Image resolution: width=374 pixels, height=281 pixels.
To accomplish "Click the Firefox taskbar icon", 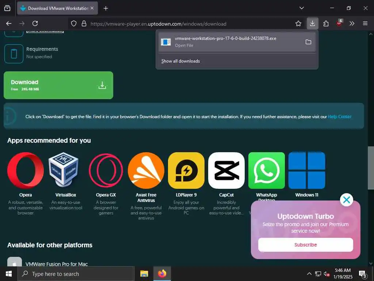I will (x=162, y=274).
